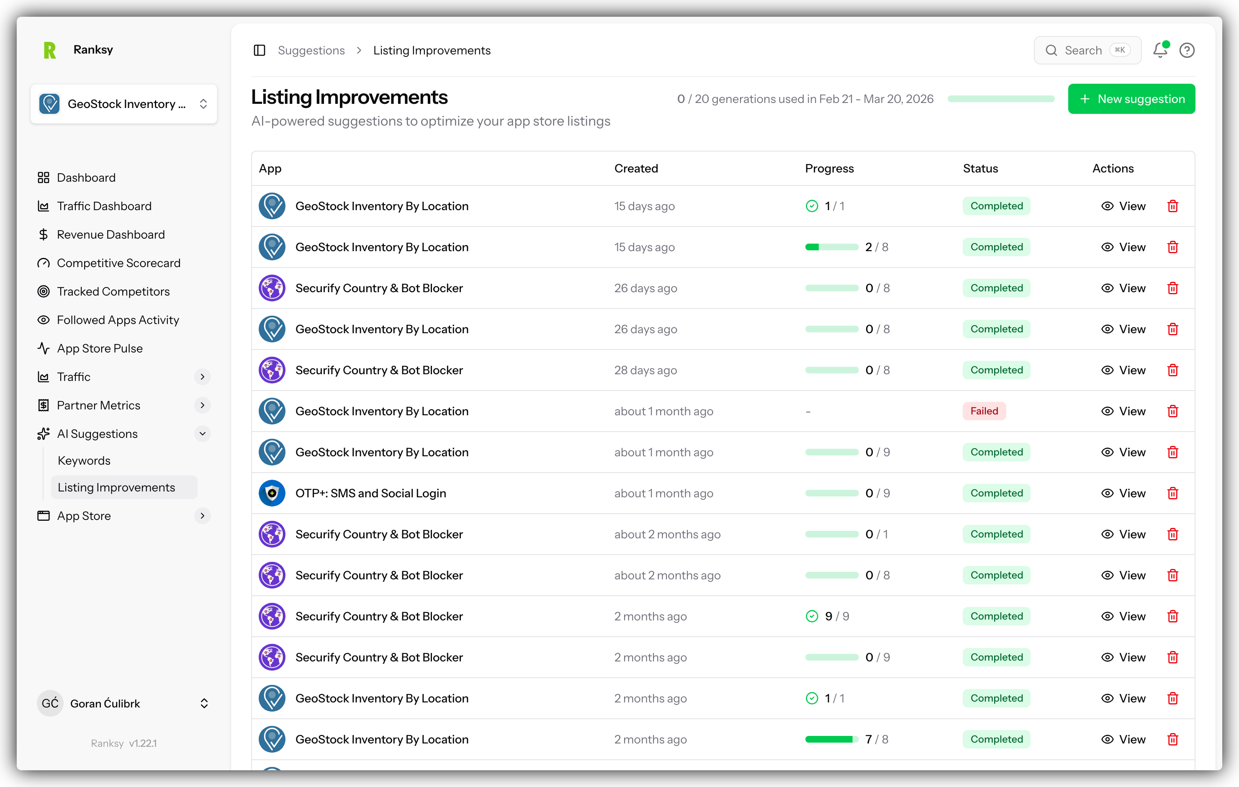Click the Followed Apps Activity eye icon
This screenshot has width=1239, height=787.
coord(43,320)
